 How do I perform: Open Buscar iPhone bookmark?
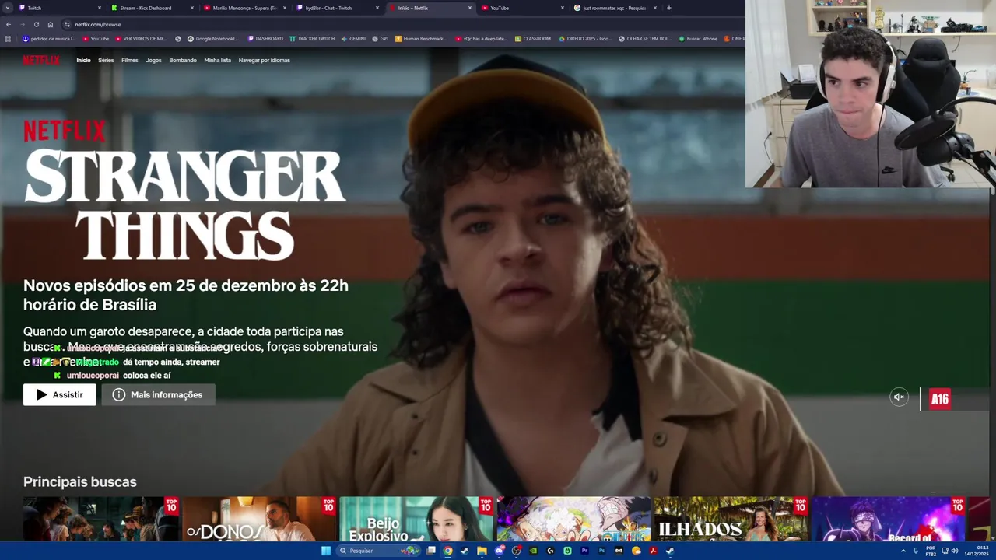click(x=698, y=38)
